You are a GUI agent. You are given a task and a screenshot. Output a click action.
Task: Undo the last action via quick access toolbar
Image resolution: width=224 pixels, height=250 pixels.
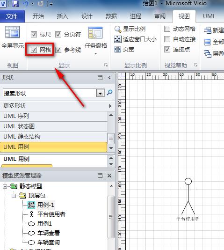pyautogui.click(x=25, y=3)
